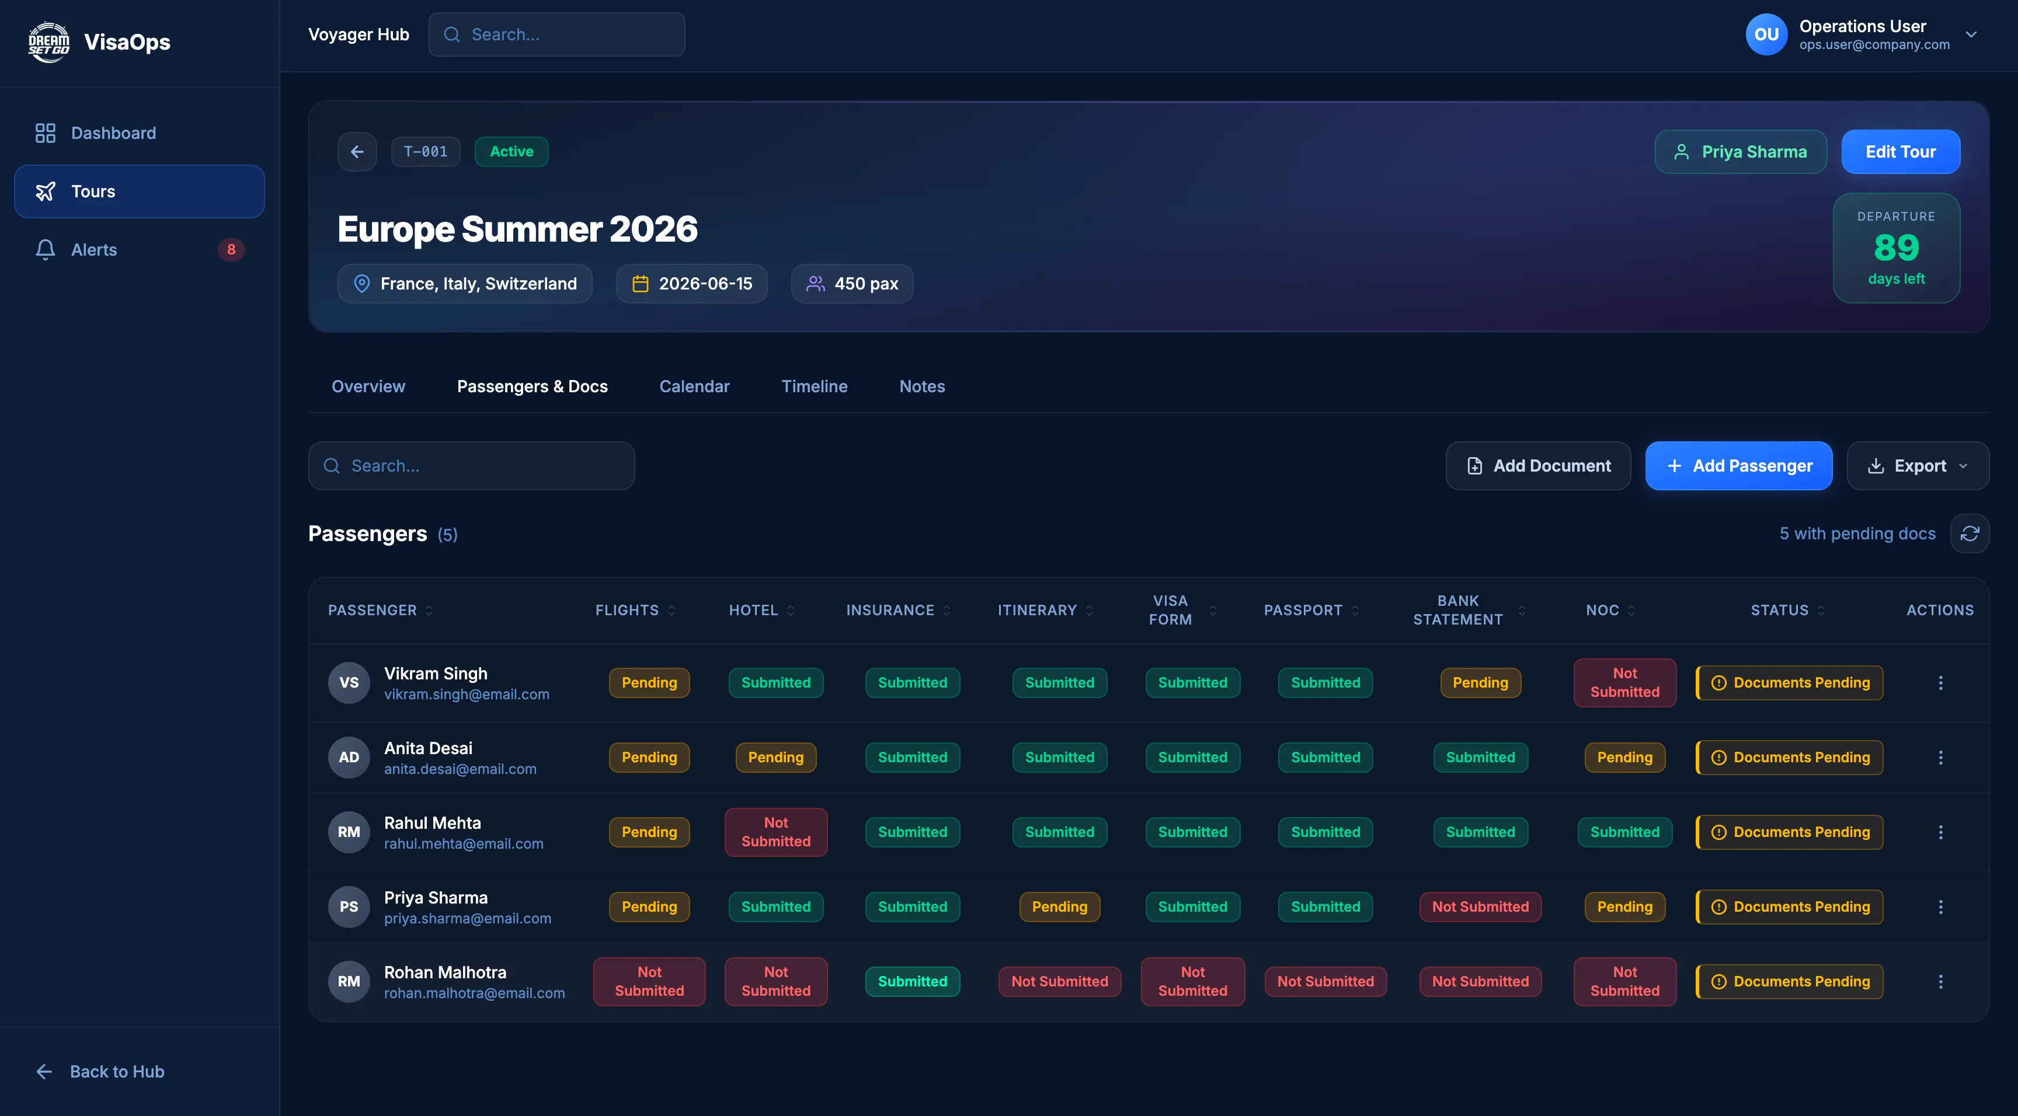The height and width of the screenshot is (1116, 2018).
Task: Open the Dashboard grid icon
Action: (x=44, y=132)
